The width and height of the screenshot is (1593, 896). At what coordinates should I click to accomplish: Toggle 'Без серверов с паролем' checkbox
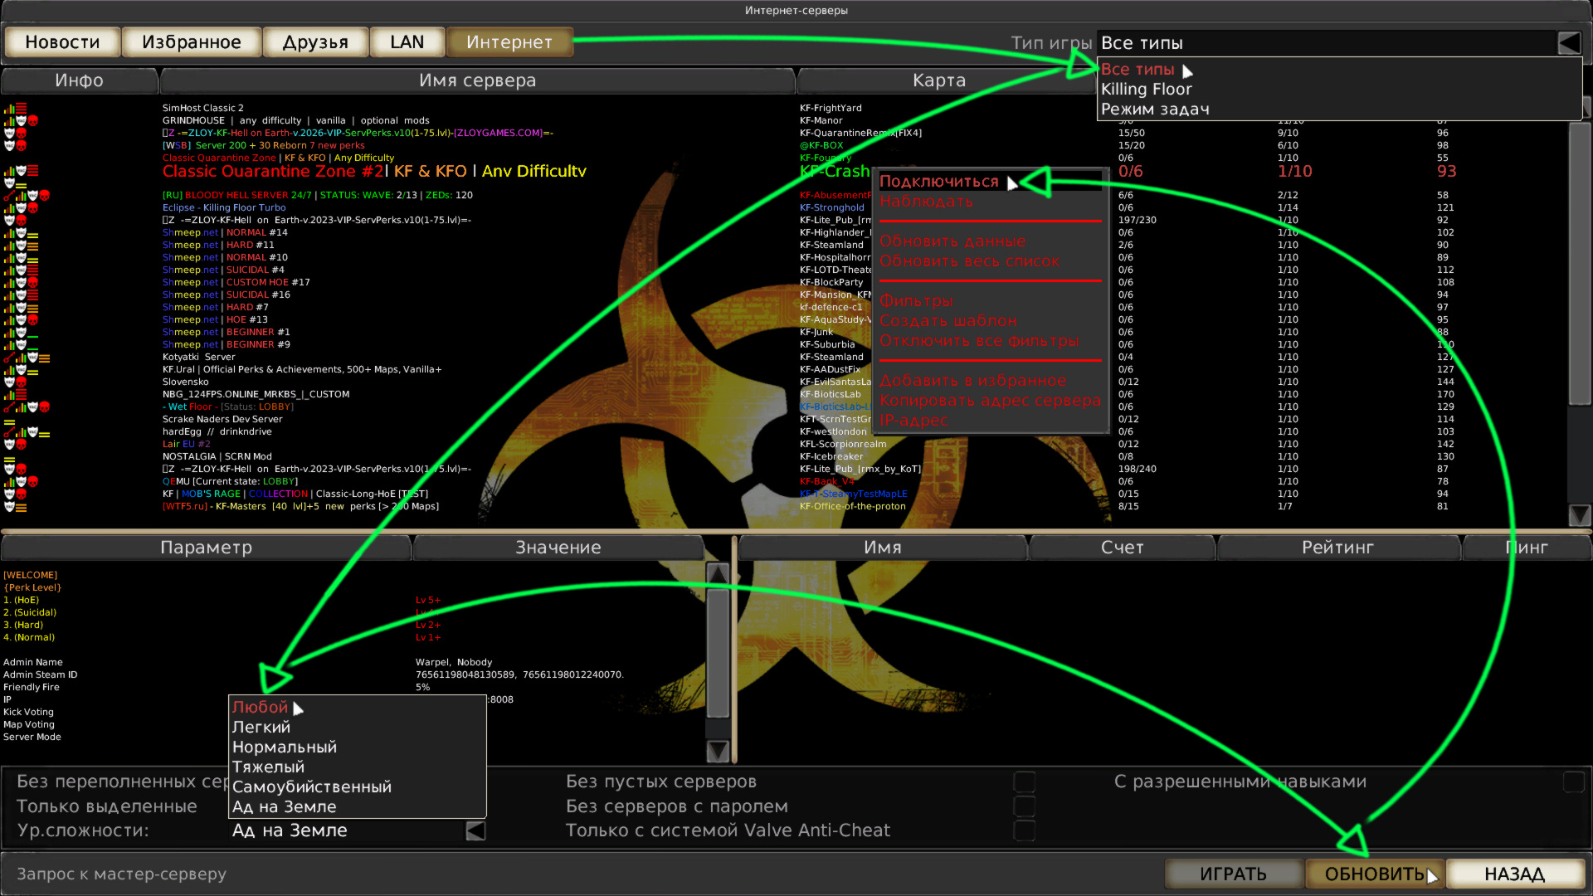click(1025, 806)
